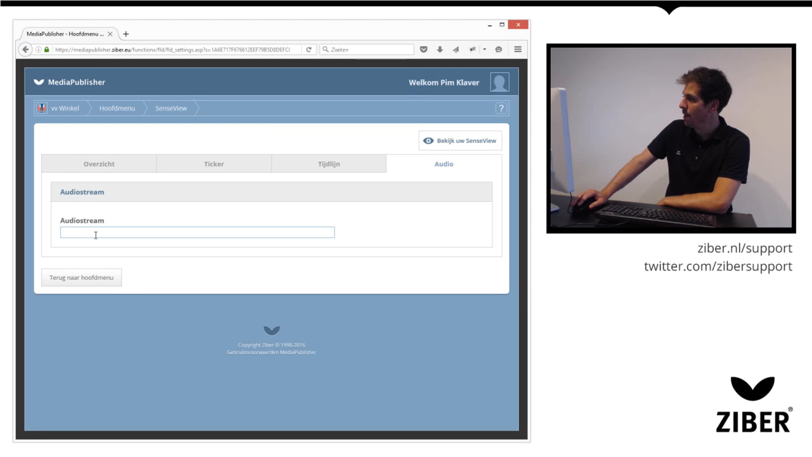The width and height of the screenshot is (812, 457).
Task: Open the downloads arrow icon
Action: point(440,49)
